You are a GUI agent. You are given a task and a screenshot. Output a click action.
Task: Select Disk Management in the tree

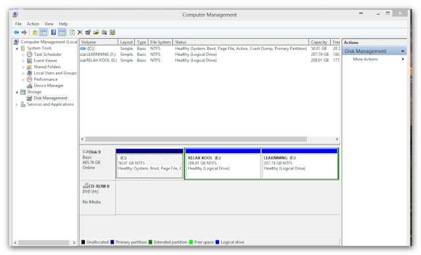(51, 98)
